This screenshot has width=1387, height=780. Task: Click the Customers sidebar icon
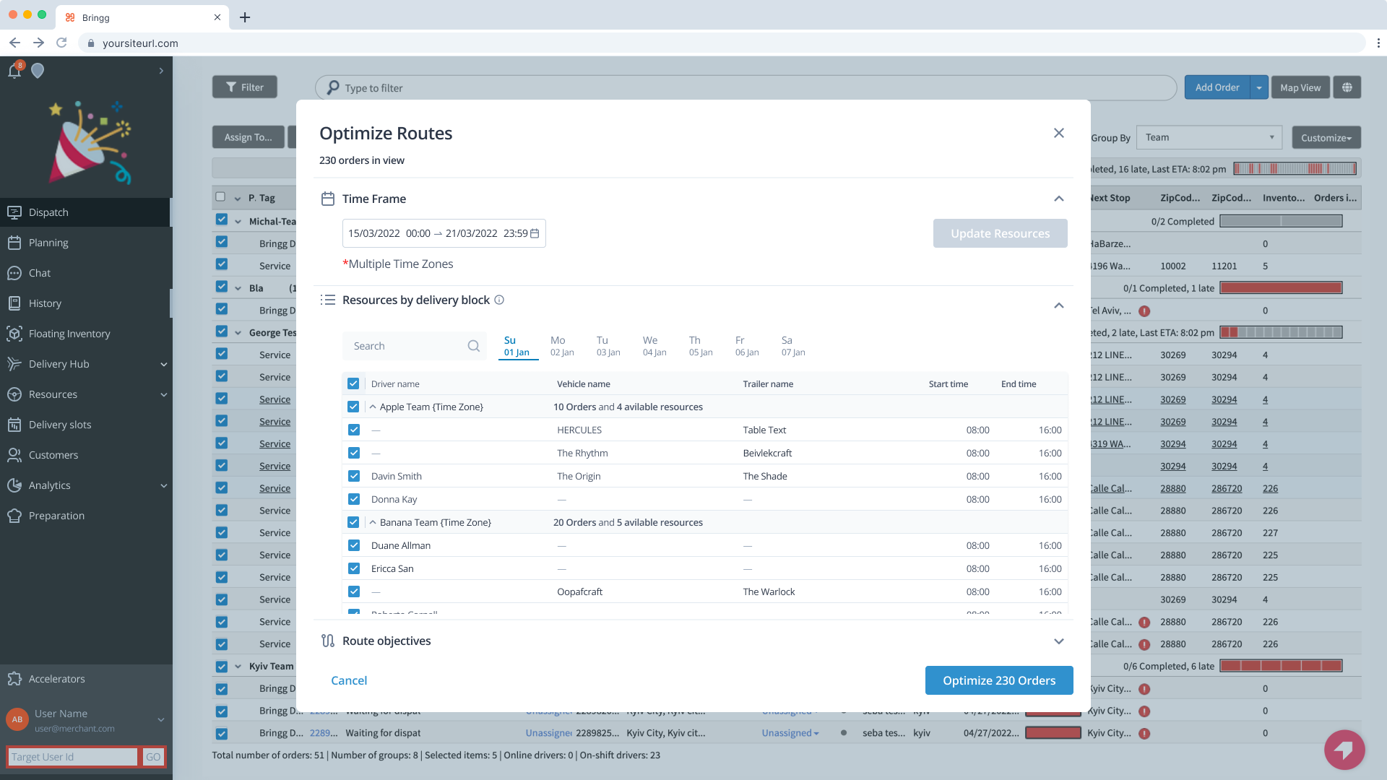14,455
